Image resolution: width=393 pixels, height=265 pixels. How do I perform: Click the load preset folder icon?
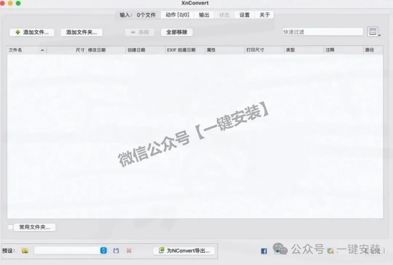pyautogui.click(x=25, y=250)
